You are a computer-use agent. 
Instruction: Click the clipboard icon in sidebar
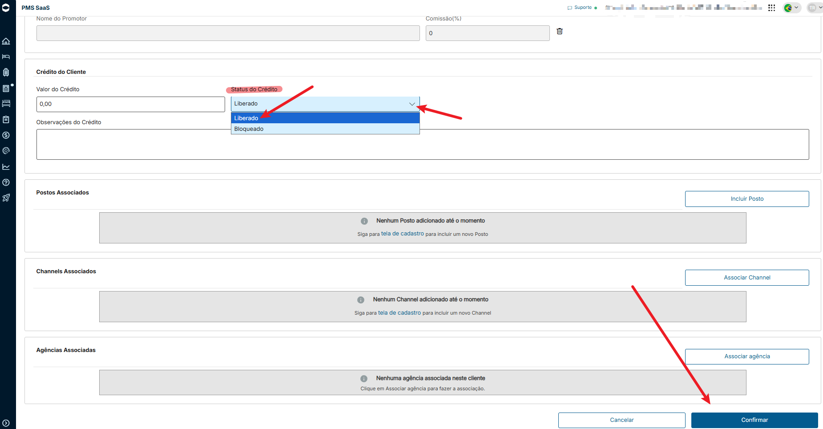[6, 120]
